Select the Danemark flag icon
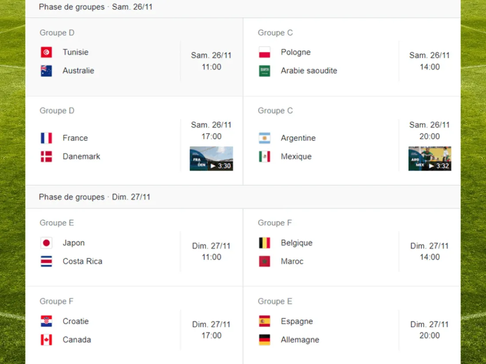Screen dimensions: 486x364 [46, 157]
